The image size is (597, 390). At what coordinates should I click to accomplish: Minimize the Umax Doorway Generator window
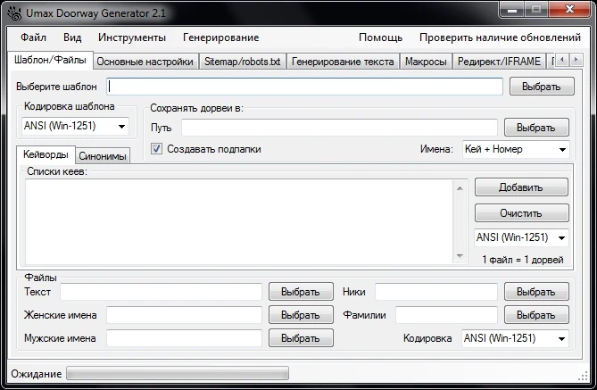pyautogui.click(x=512, y=10)
